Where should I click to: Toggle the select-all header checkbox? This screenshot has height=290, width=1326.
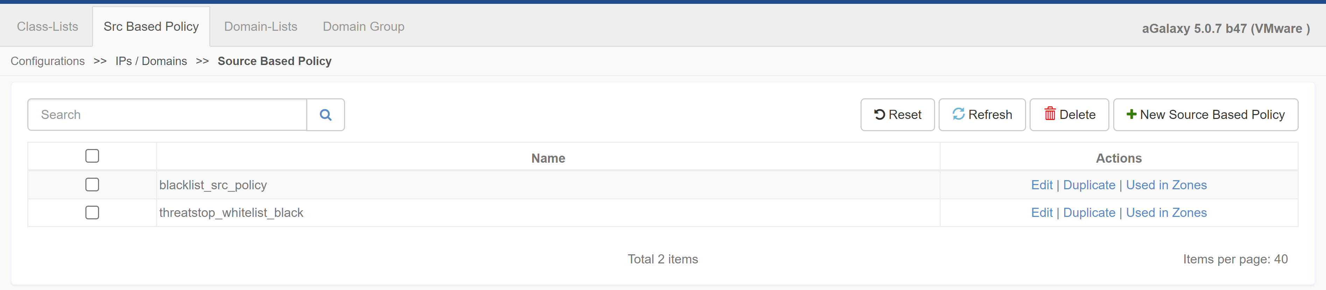click(x=92, y=156)
